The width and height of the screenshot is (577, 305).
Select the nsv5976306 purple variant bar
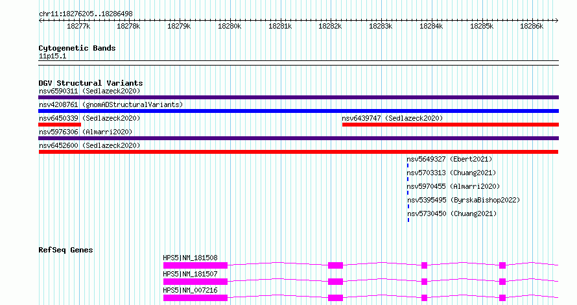click(x=298, y=138)
